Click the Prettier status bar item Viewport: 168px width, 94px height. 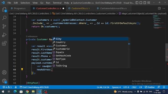pos(150,87)
